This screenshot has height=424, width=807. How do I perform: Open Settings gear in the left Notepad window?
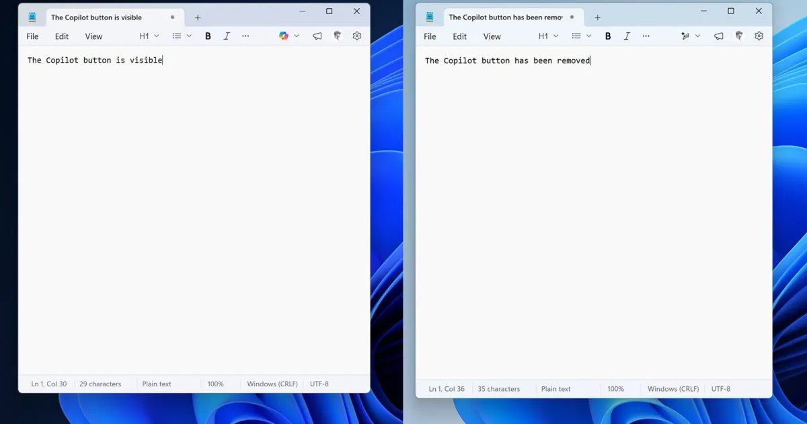click(x=357, y=36)
